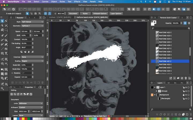Screen dimensions: 193x120
Task: Switch Pantone swatches to grid view
Action: [189, 23]
